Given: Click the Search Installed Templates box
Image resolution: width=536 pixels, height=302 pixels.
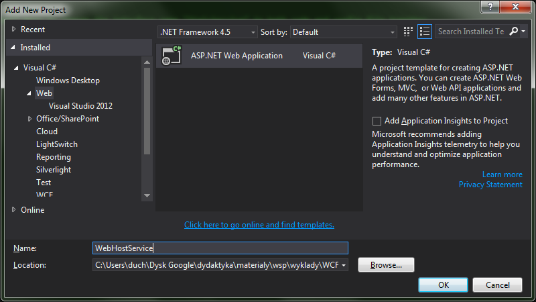Looking at the screenshot, I should click(x=472, y=32).
